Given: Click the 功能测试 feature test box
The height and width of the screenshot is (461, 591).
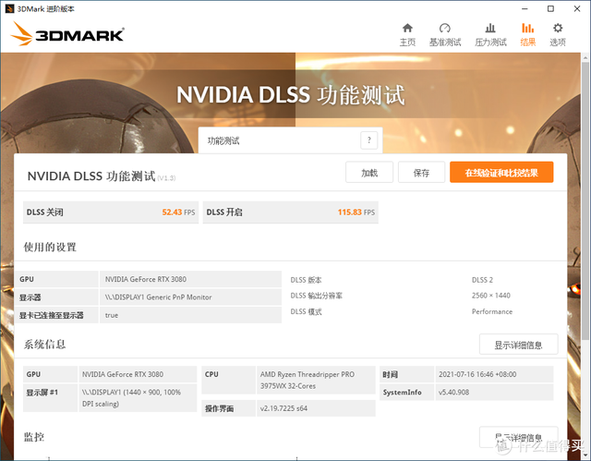Looking at the screenshot, I should pyautogui.click(x=290, y=140).
